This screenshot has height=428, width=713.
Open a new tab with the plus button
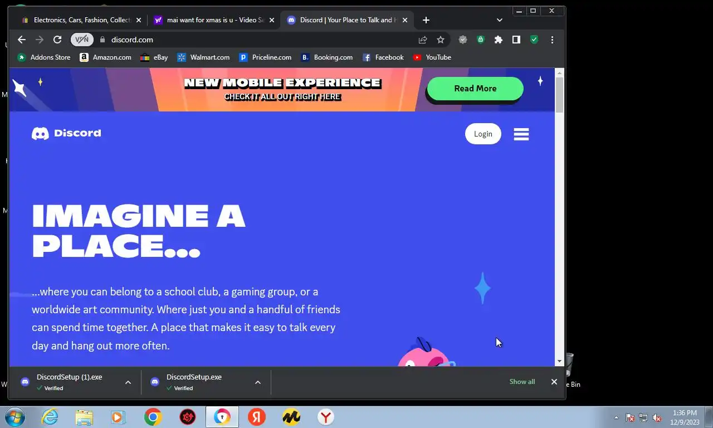(426, 20)
